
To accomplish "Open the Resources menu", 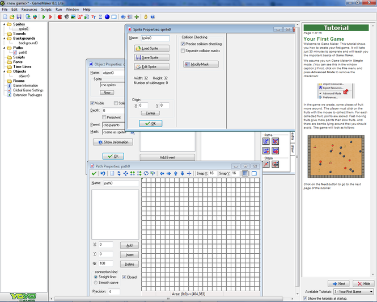I will click(x=29, y=10).
